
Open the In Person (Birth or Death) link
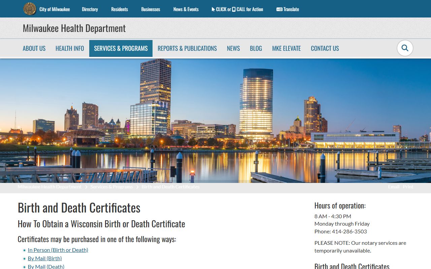pyautogui.click(x=58, y=250)
